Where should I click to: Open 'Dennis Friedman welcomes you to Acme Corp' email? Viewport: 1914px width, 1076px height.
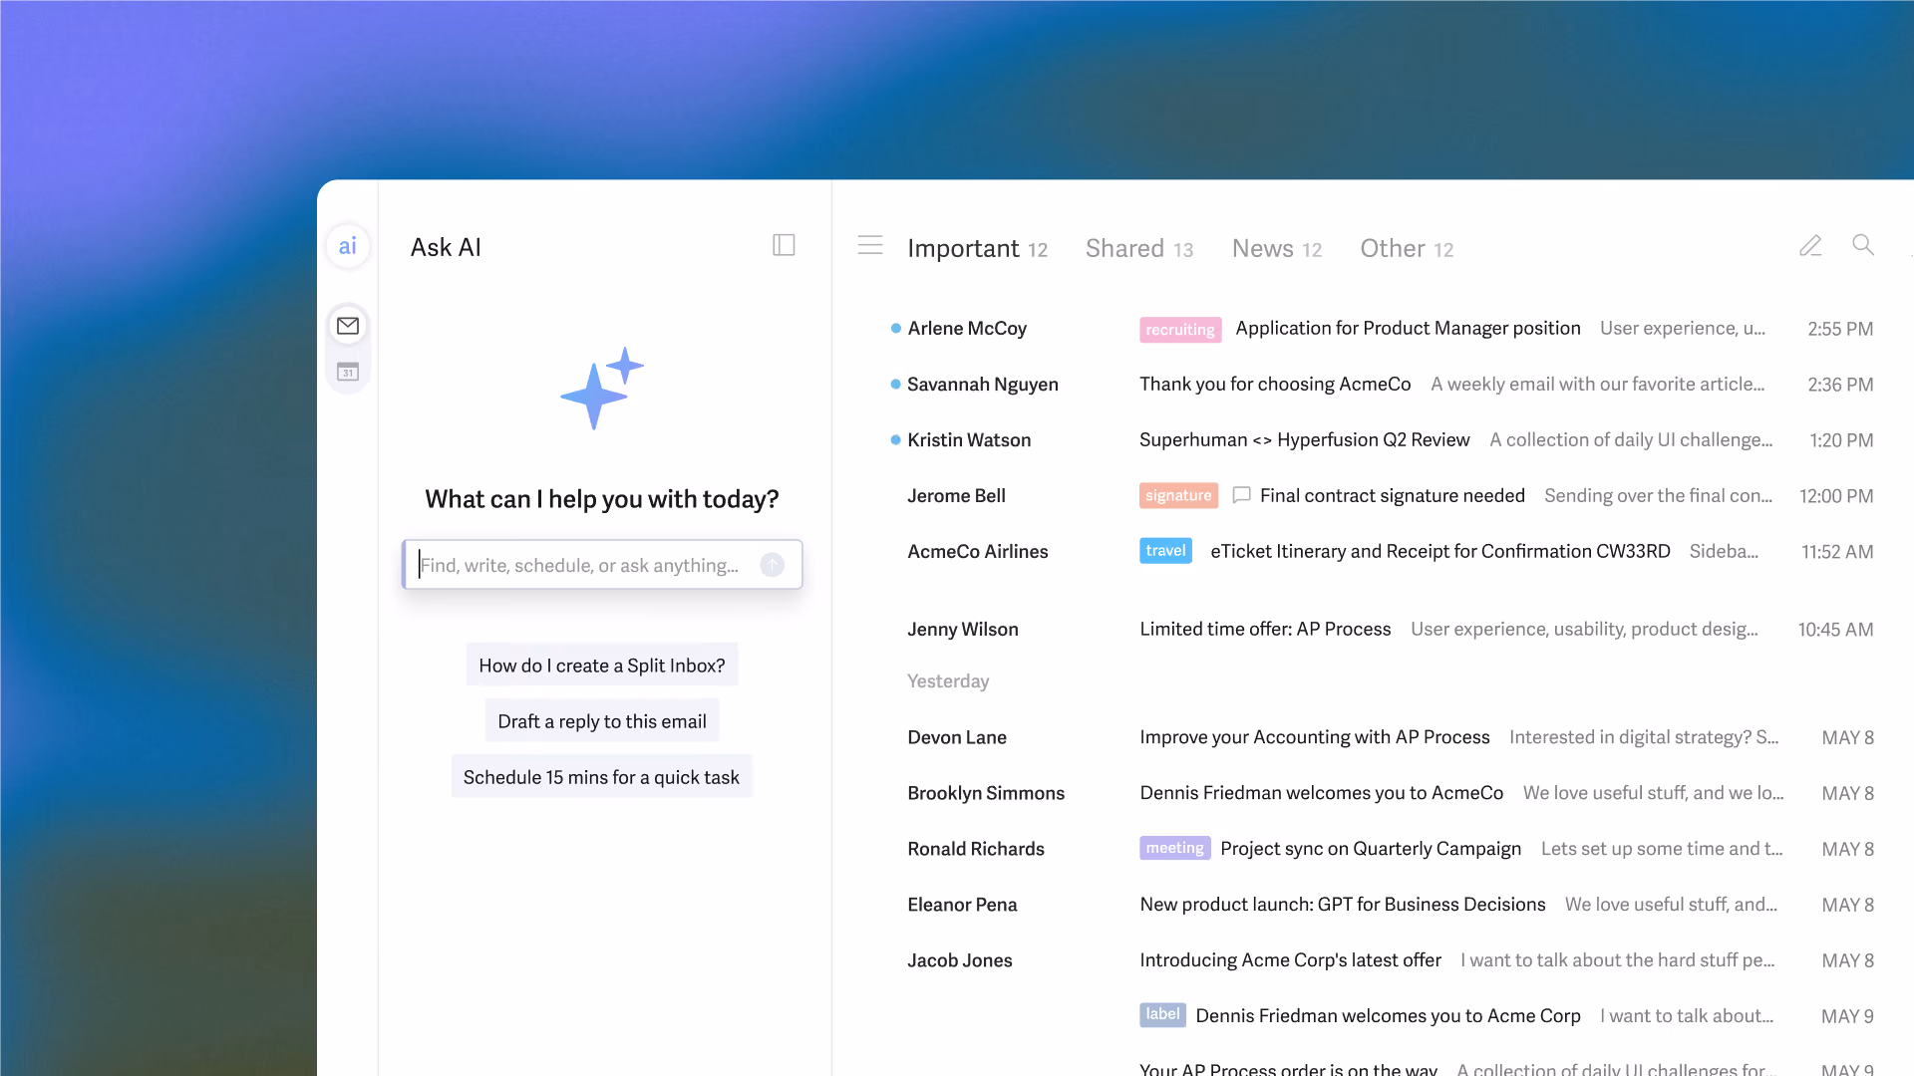point(1388,1015)
